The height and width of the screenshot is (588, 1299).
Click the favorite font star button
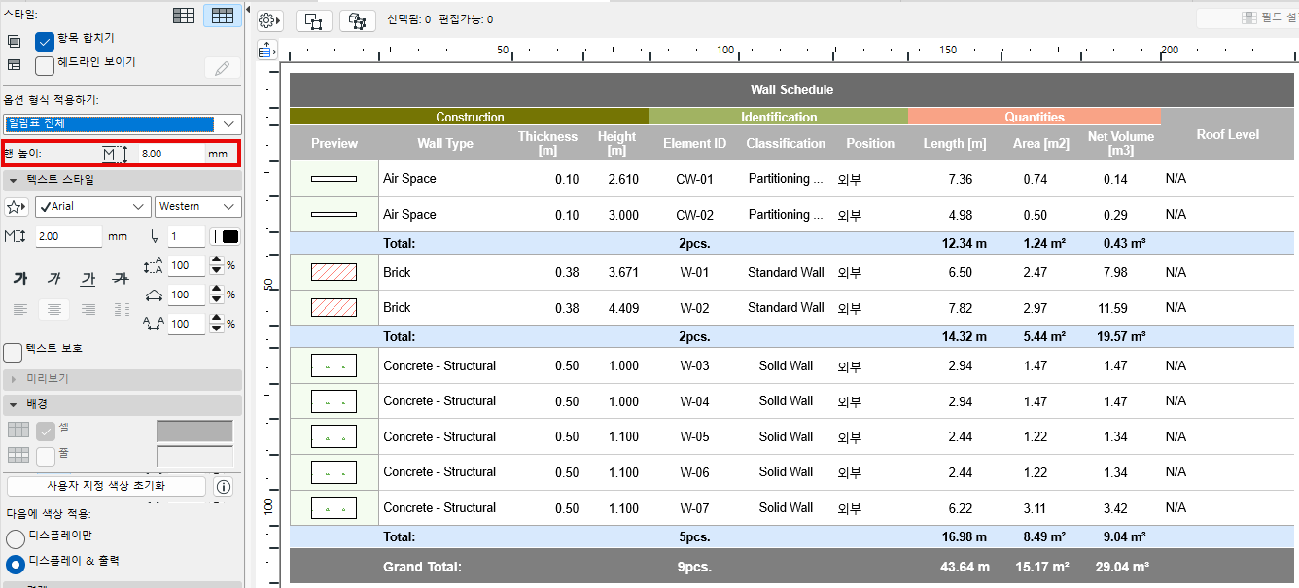[17, 207]
